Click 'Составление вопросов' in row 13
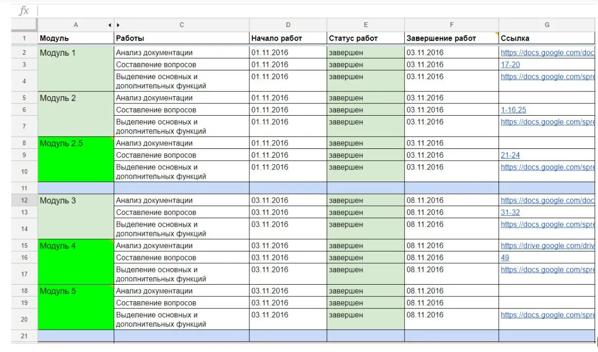This screenshot has height=352, width=598. [x=156, y=212]
